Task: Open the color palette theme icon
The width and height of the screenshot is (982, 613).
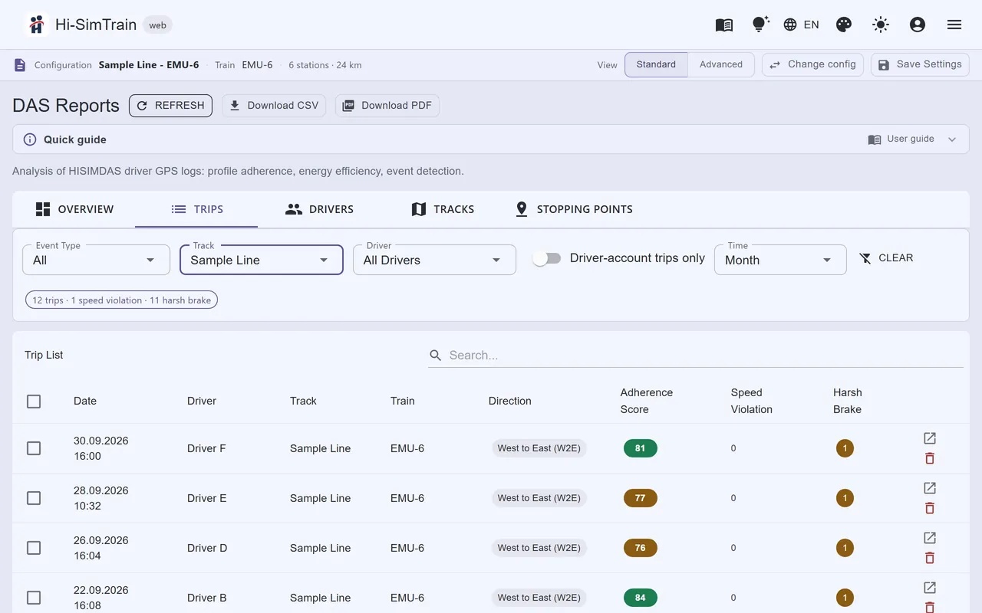Action: click(844, 25)
